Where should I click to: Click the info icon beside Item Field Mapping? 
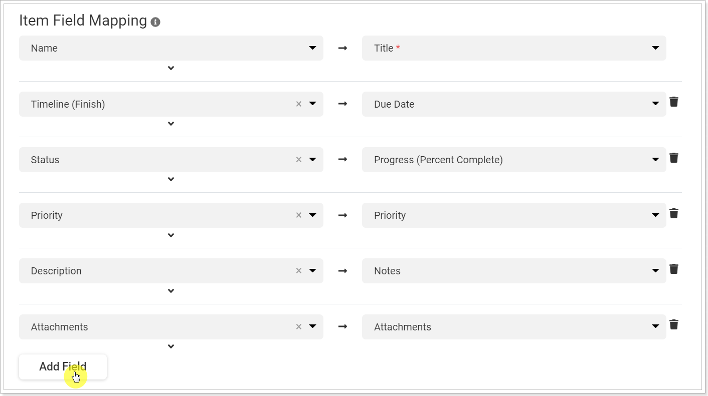pos(154,21)
